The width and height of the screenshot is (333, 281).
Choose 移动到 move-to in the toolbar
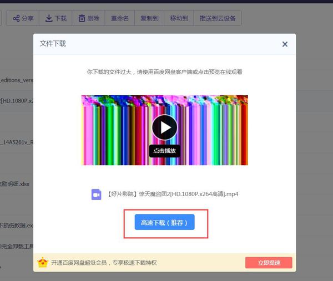179,18
